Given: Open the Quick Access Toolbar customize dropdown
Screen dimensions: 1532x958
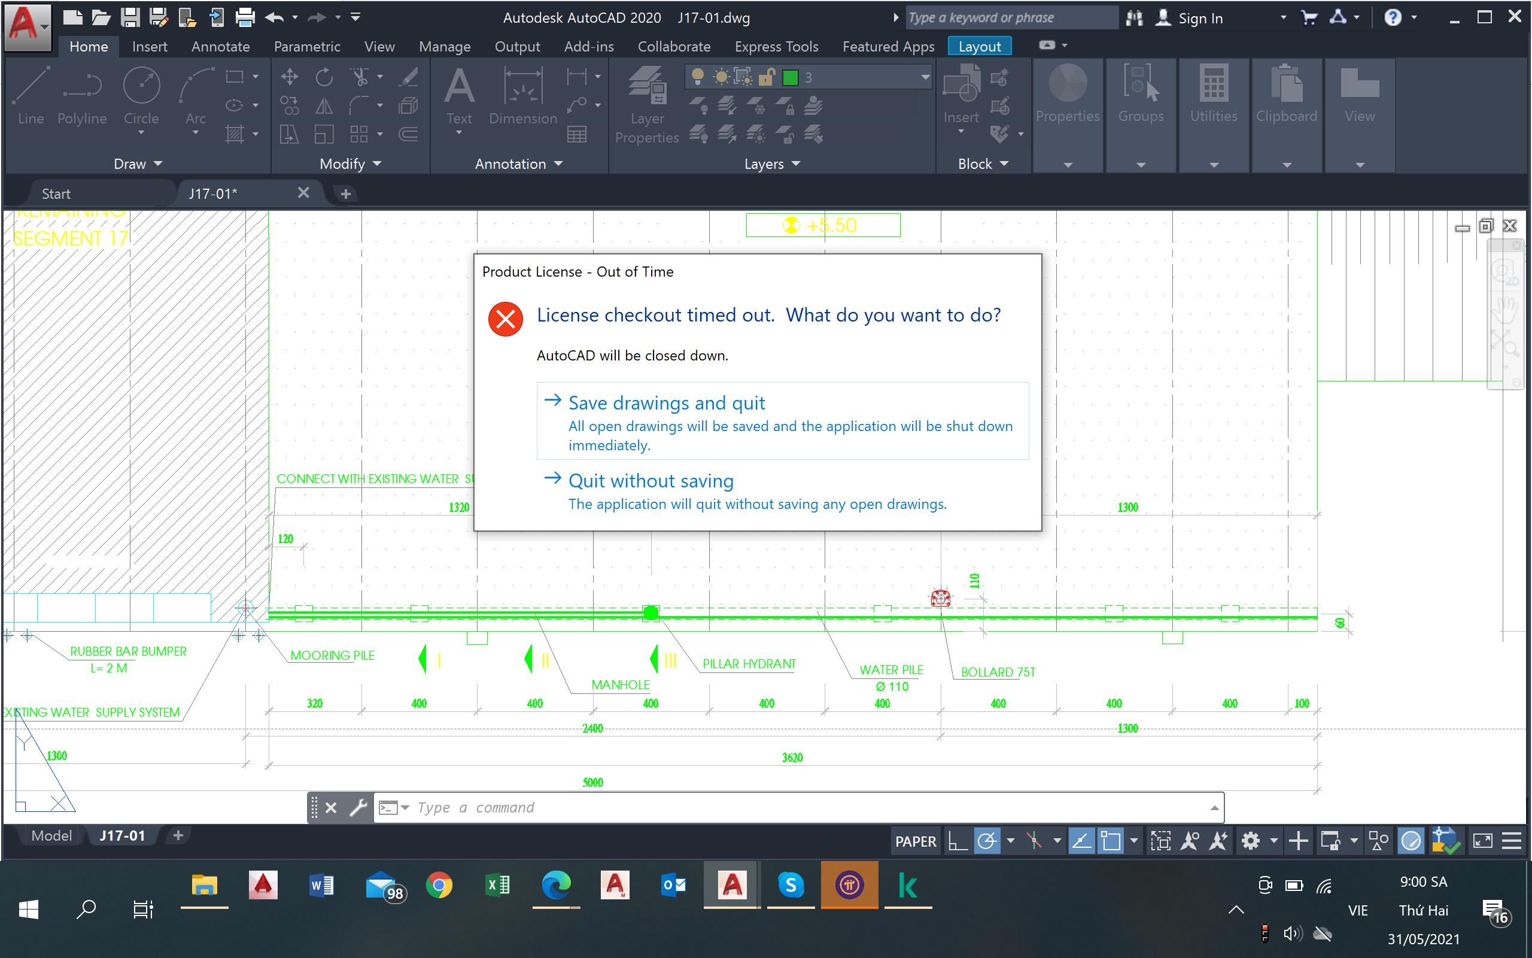Looking at the screenshot, I should click(356, 17).
